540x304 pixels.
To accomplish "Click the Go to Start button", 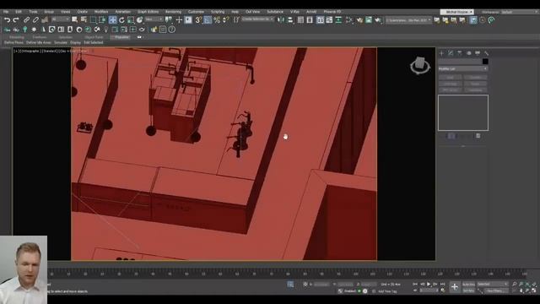I will (415, 284).
